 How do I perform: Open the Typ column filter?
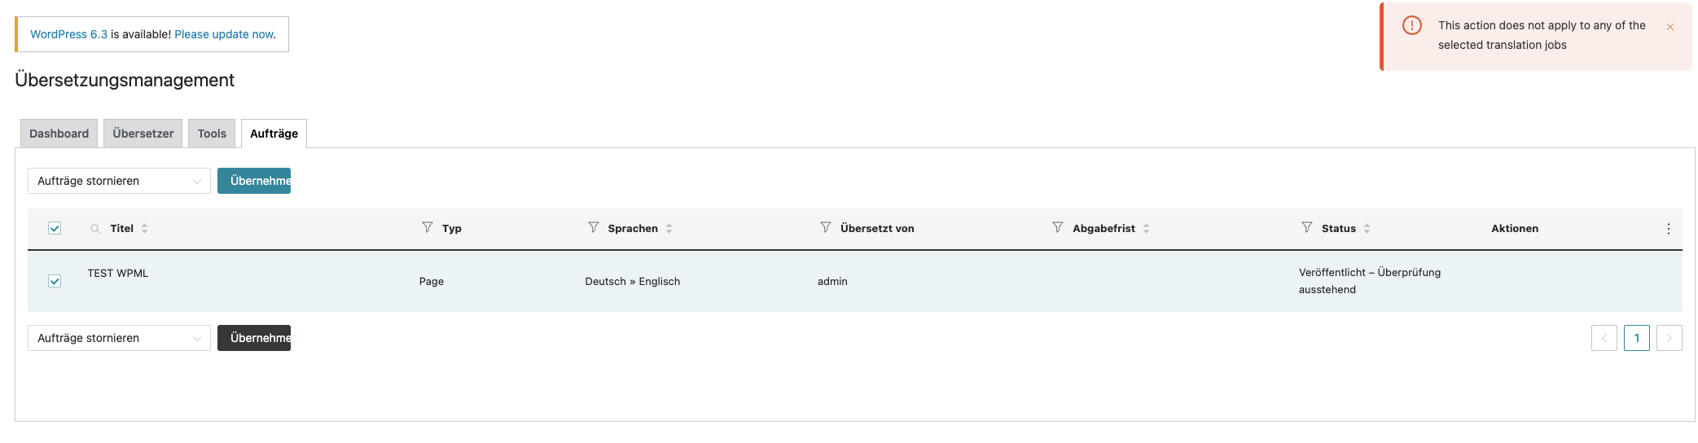pos(428,228)
